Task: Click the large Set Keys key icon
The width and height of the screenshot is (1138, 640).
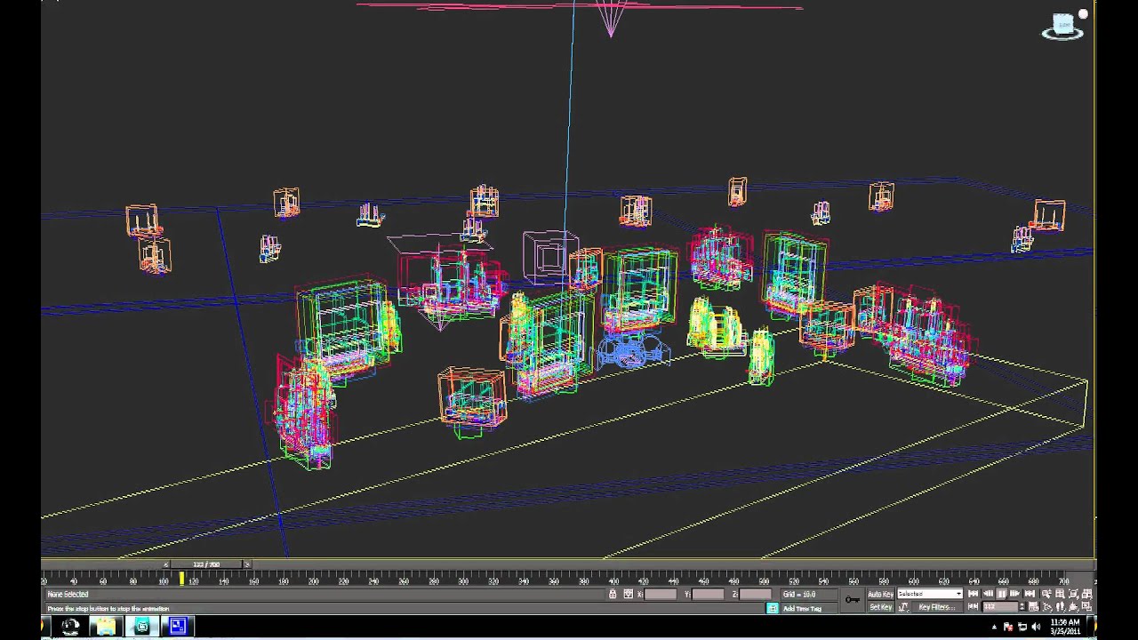Action: (x=853, y=600)
